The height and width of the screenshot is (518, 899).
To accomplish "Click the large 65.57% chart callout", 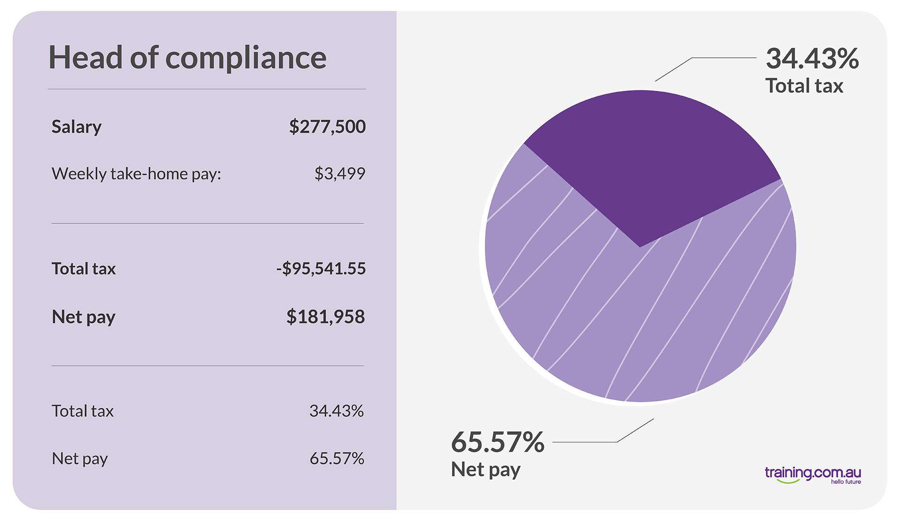I will [x=498, y=442].
